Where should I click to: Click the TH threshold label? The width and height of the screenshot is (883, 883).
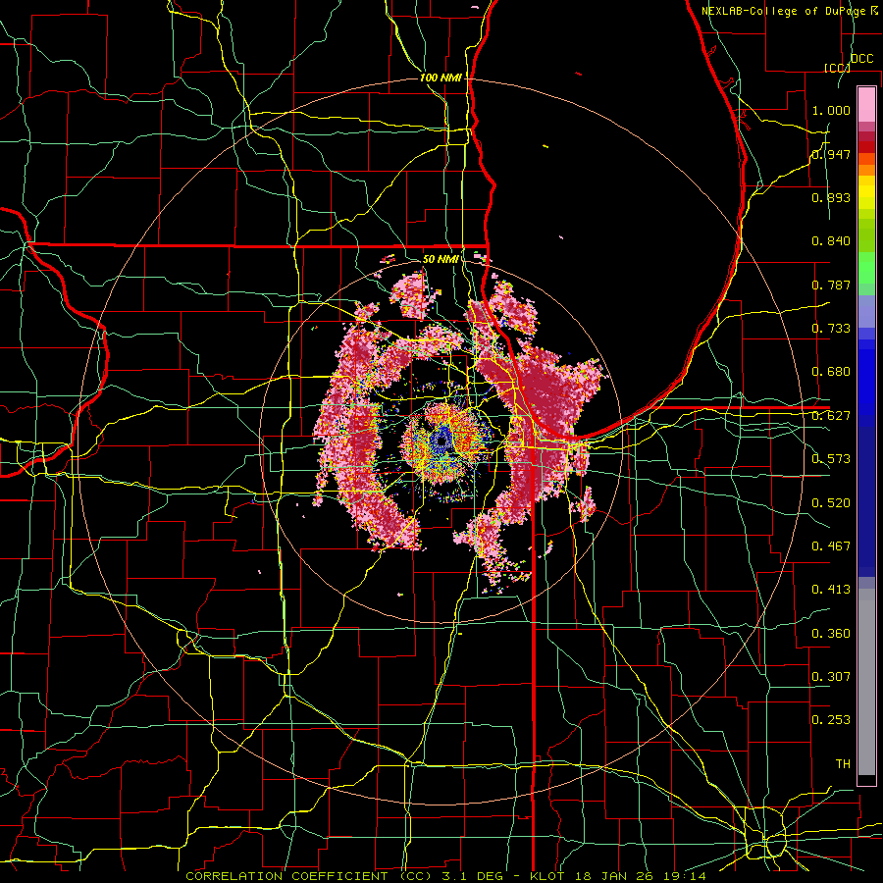(843, 764)
